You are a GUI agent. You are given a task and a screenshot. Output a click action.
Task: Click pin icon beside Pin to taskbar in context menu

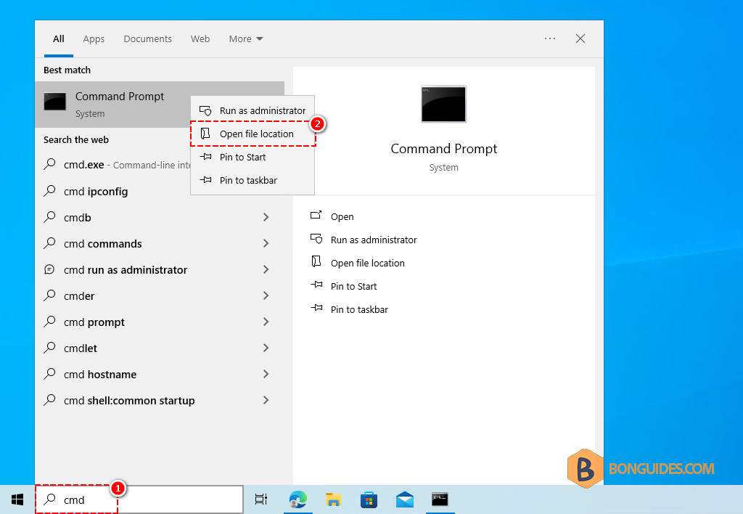click(x=205, y=180)
